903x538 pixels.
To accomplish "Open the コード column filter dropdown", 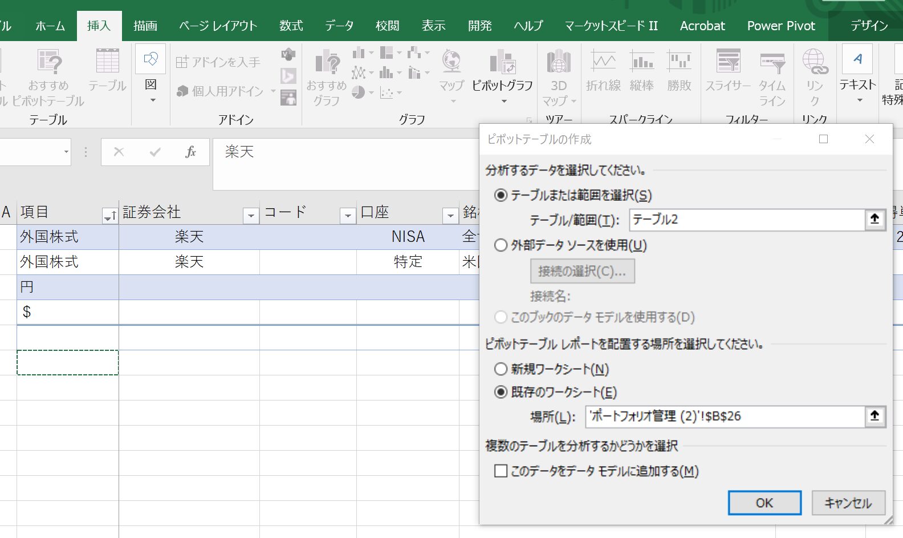I will coord(347,216).
